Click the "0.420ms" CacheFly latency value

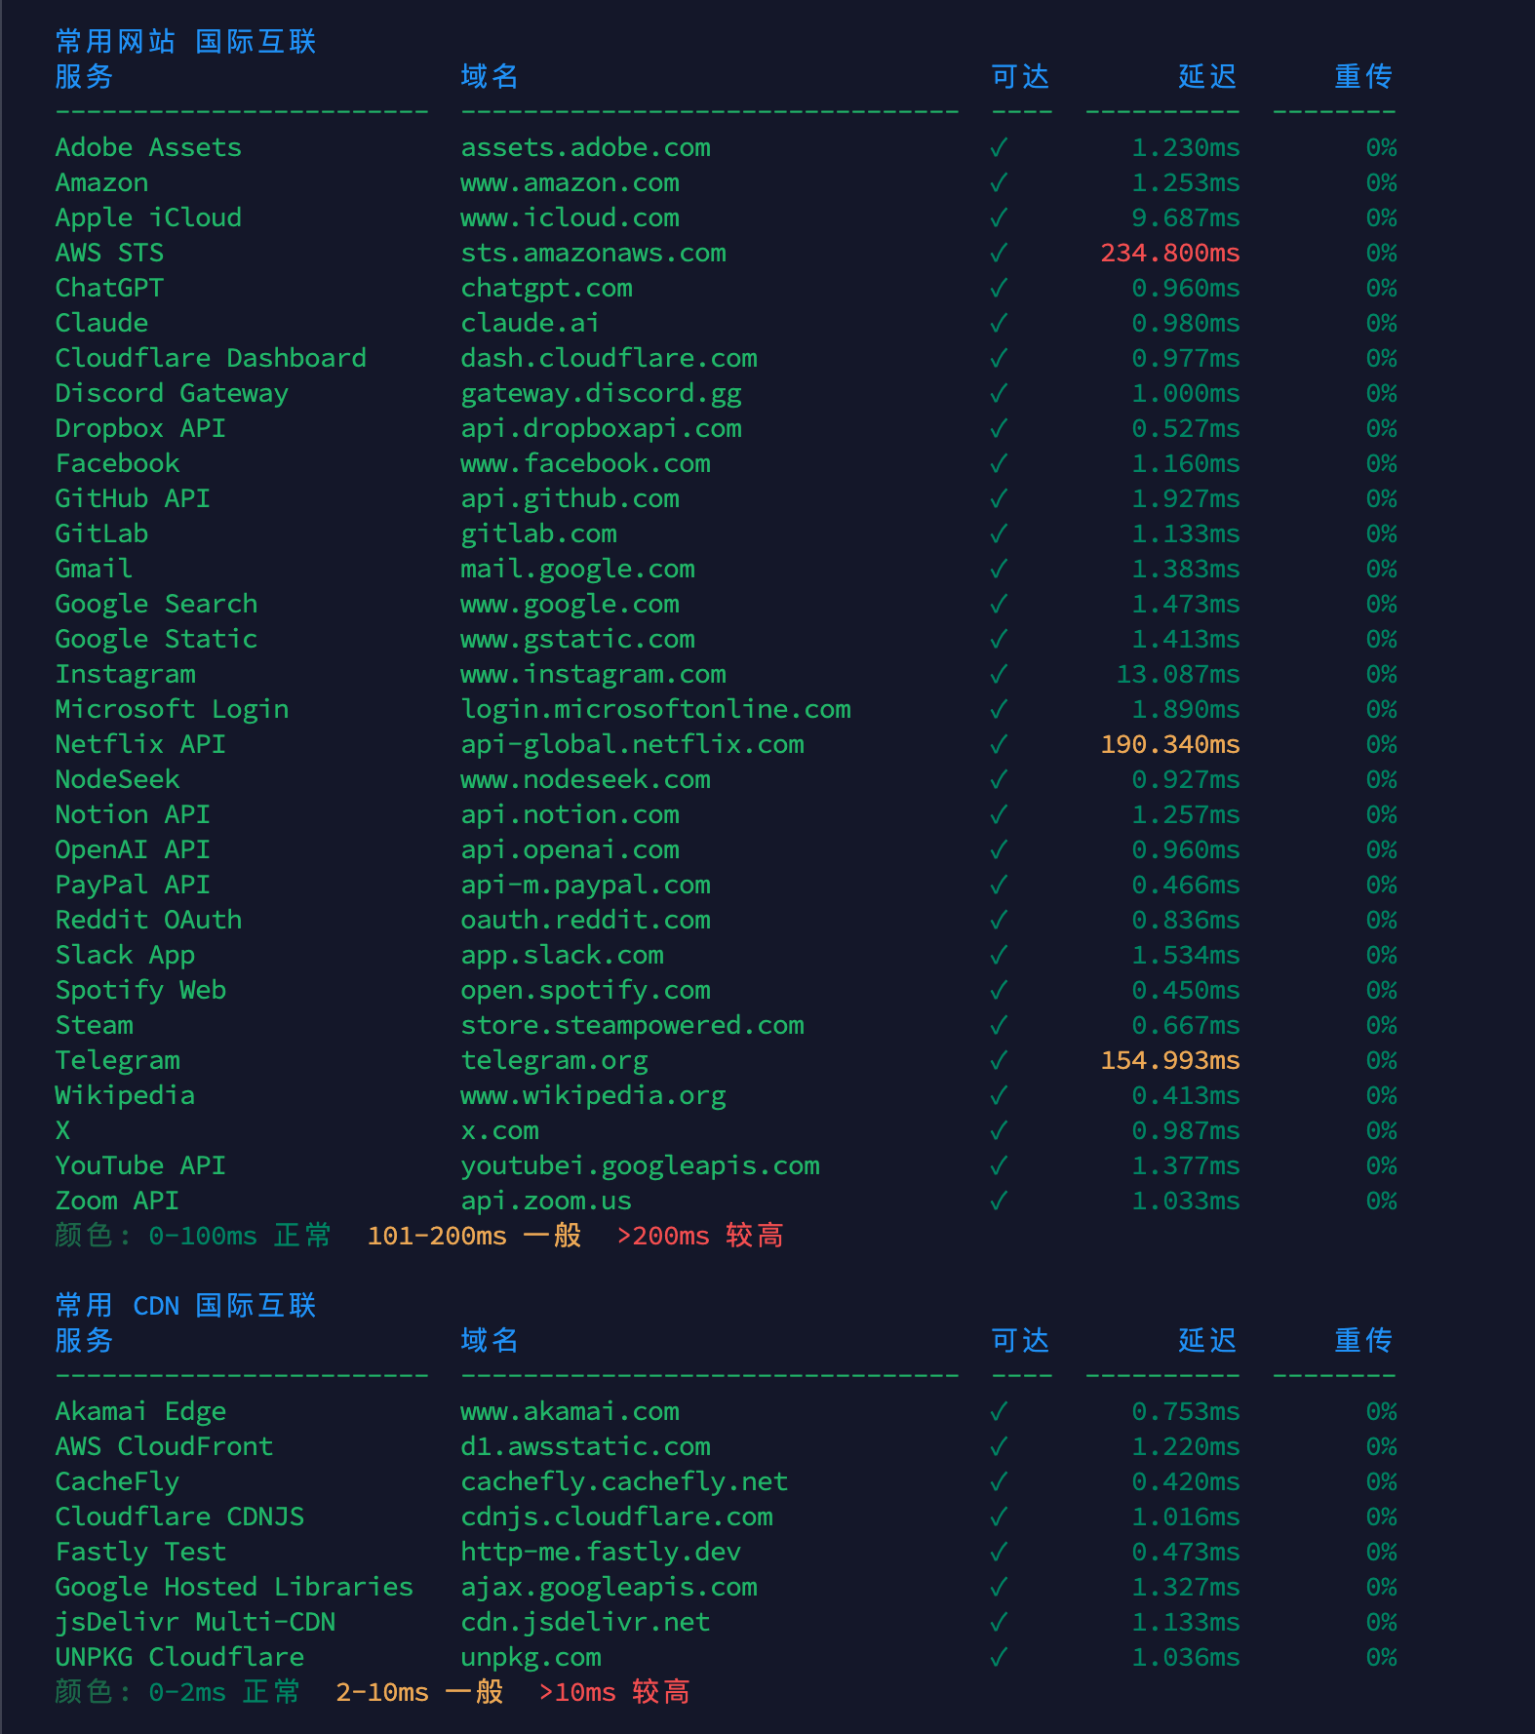click(1186, 1481)
